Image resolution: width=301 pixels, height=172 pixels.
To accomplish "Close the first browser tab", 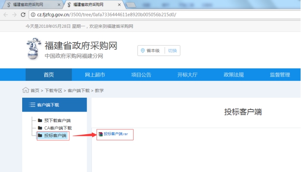I will pos(59,5).
